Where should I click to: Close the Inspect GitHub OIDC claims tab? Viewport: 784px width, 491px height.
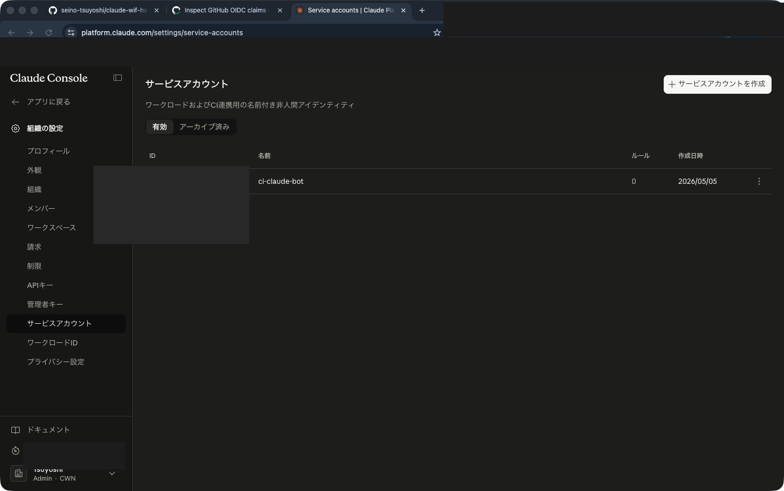[280, 10]
